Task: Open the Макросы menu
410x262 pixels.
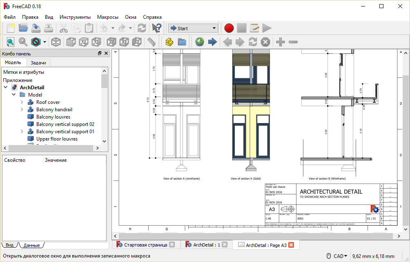Action: [x=108, y=17]
